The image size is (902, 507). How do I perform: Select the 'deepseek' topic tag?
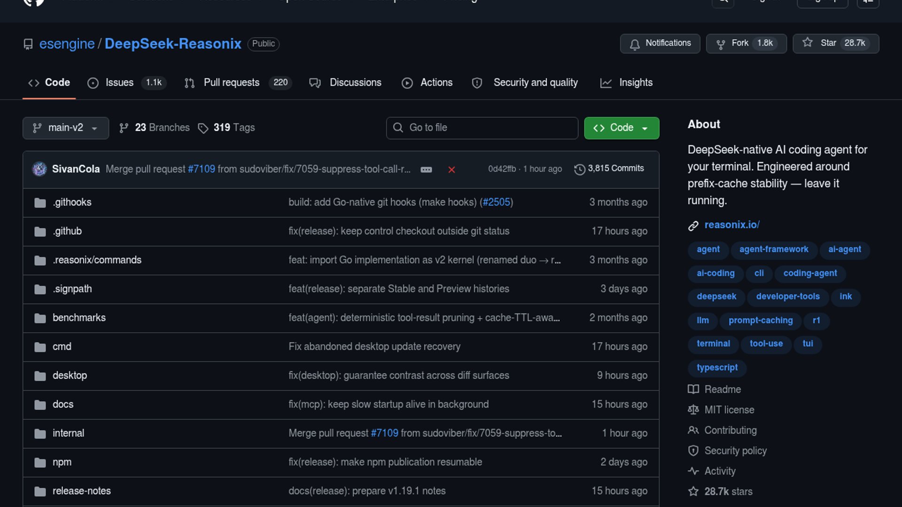tap(716, 297)
